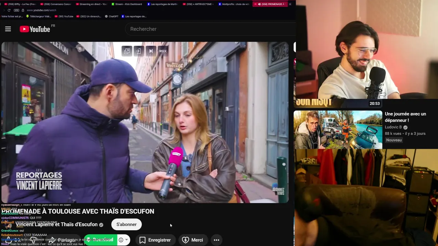Select the www.youtube.com/watch address bar
The height and width of the screenshot is (246, 438).
(41, 10)
